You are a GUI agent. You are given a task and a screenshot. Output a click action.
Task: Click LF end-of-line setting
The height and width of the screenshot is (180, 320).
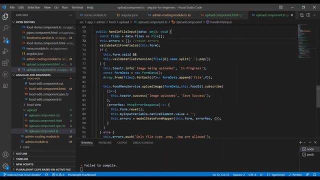pos(261,174)
